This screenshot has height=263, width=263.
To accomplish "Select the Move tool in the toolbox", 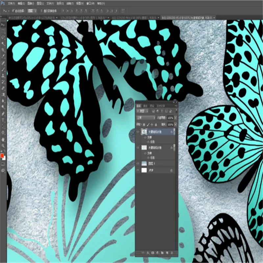I will 3,25.
